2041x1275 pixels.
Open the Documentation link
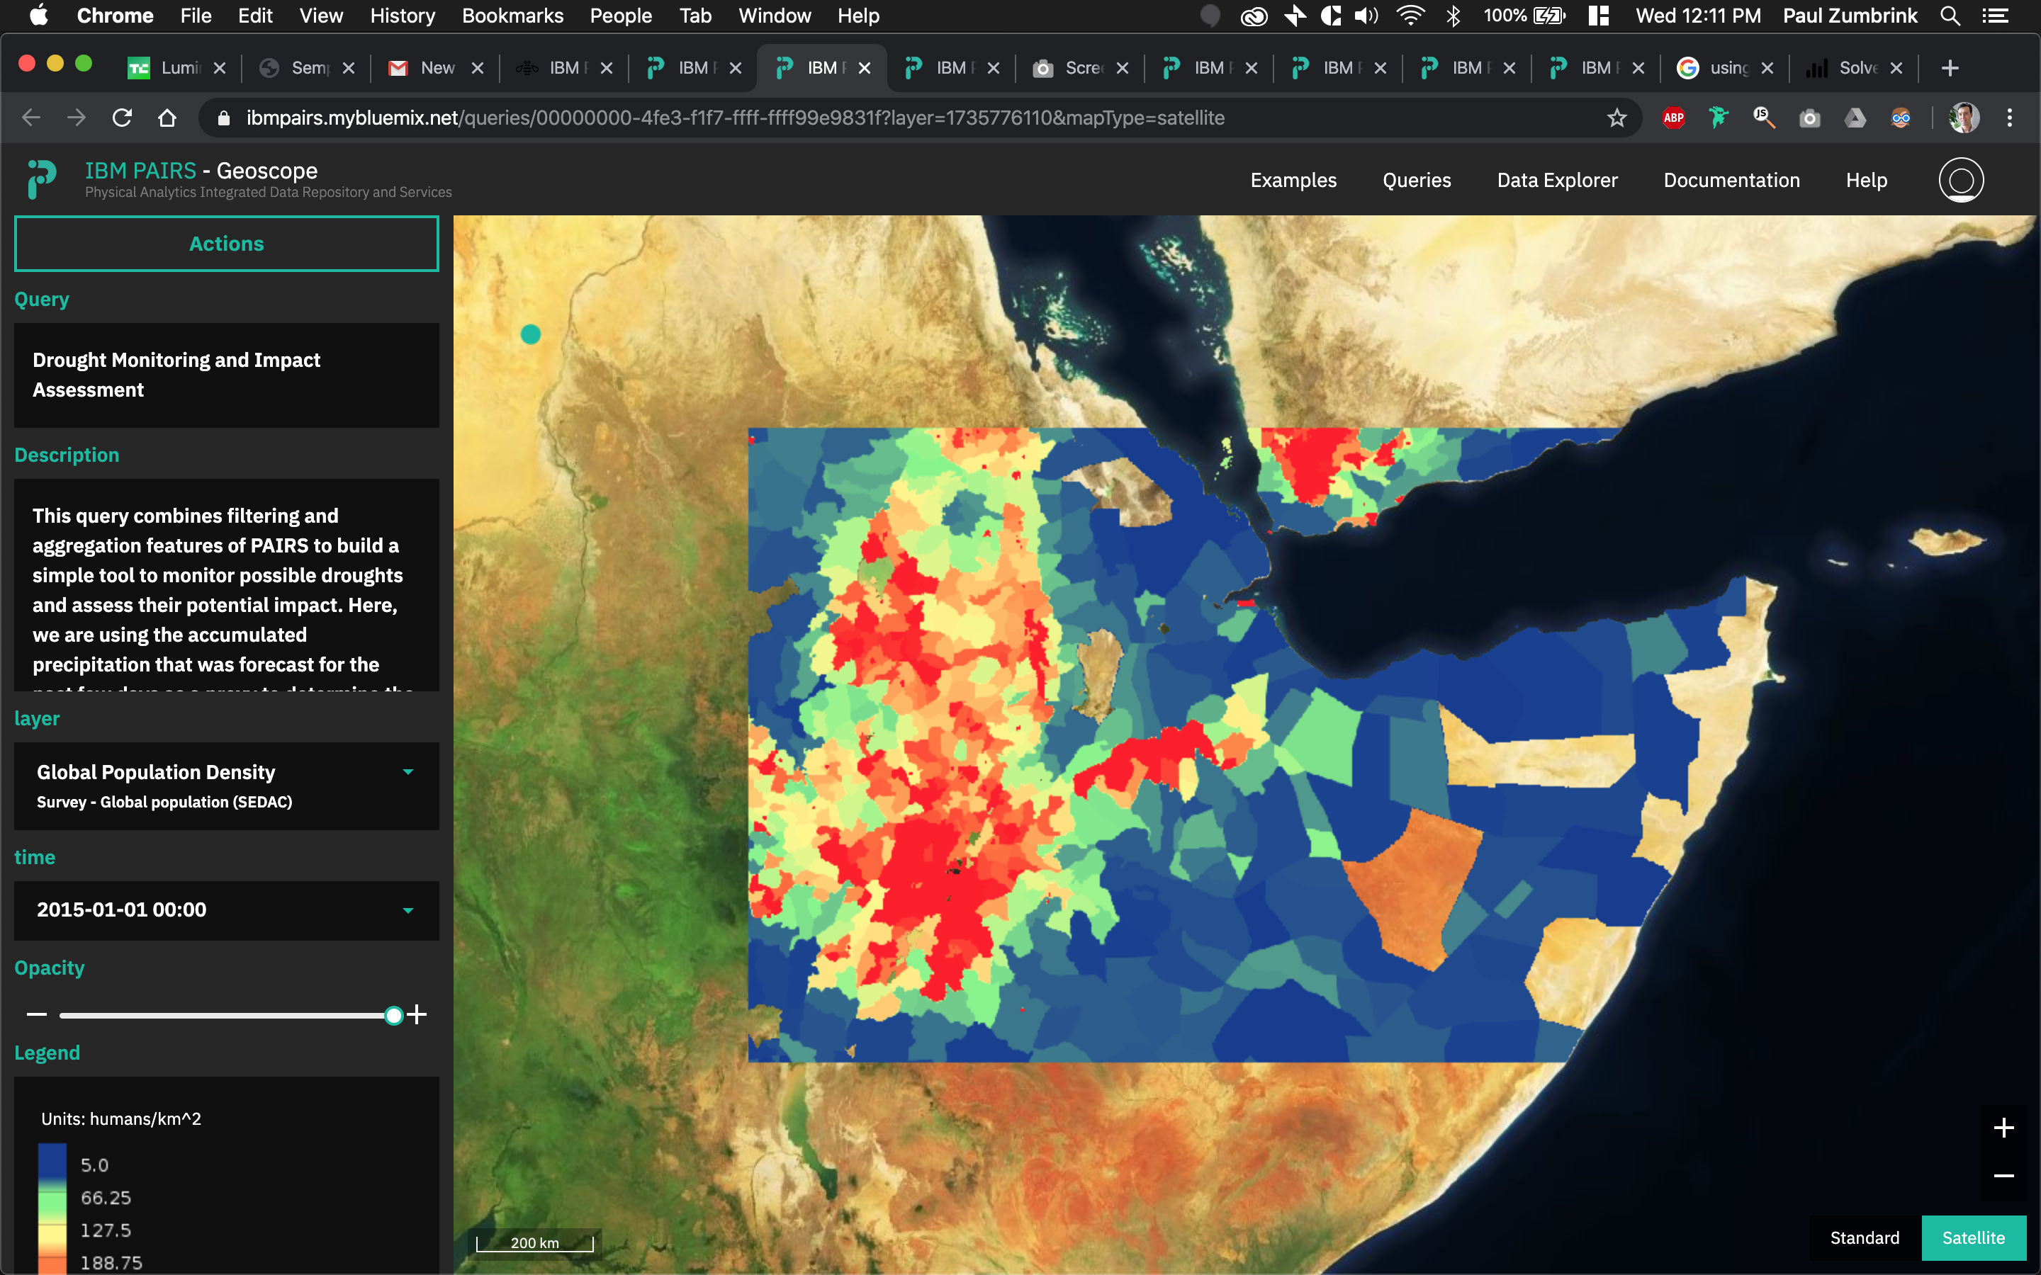click(1731, 181)
